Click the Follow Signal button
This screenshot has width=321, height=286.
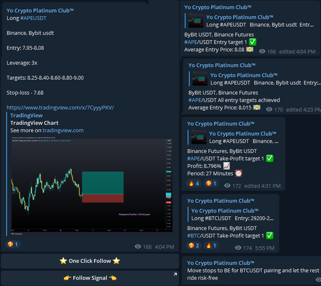[90, 278]
